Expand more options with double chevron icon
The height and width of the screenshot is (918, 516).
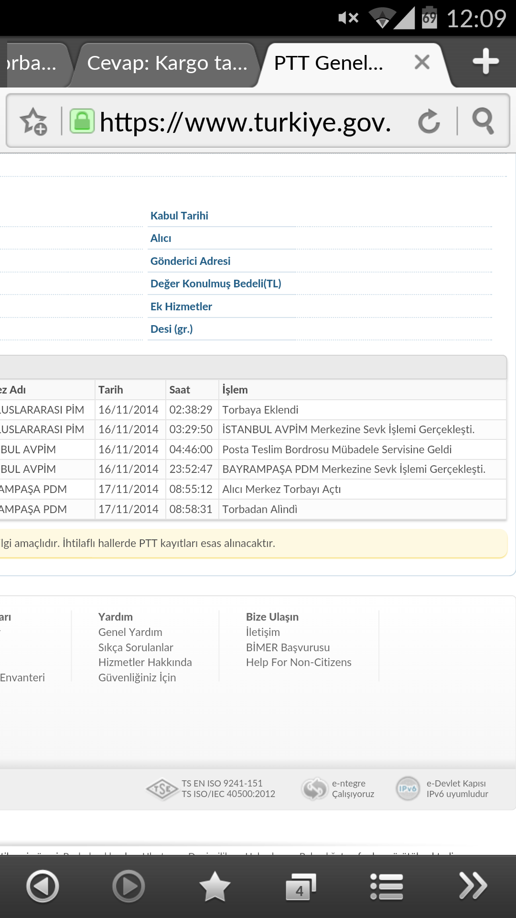(473, 886)
